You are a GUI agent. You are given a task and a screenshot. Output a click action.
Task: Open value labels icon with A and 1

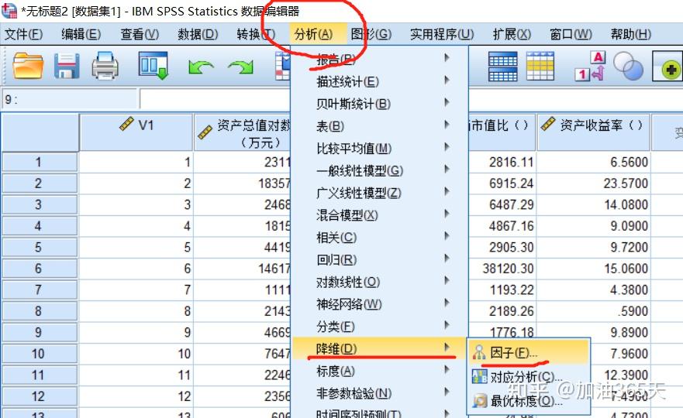(591, 66)
